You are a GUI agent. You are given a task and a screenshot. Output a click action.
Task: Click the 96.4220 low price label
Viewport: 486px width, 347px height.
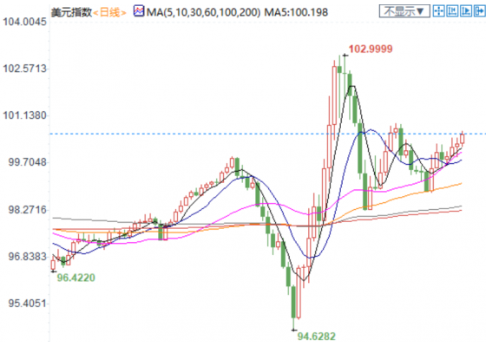[x=76, y=278]
